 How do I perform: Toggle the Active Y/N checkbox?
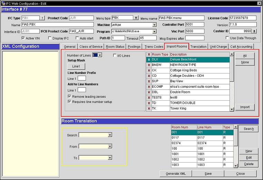point(23,38)
